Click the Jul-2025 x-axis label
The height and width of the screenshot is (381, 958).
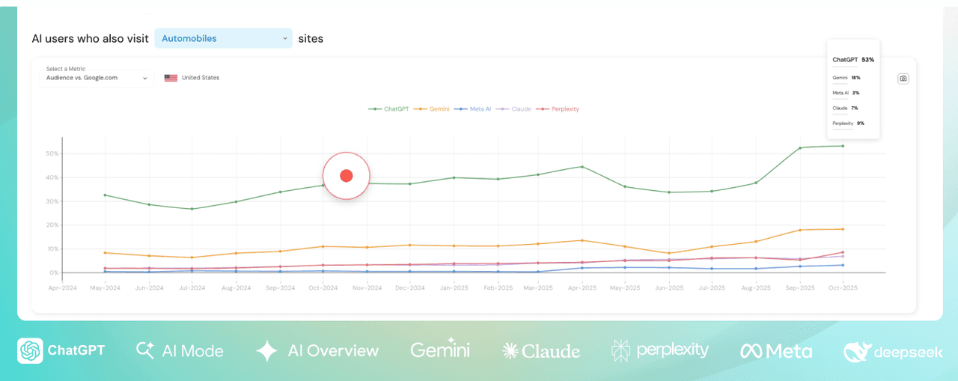point(713,287)
